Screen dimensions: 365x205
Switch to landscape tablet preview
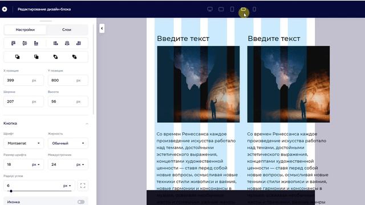click(x=221, y=9)
